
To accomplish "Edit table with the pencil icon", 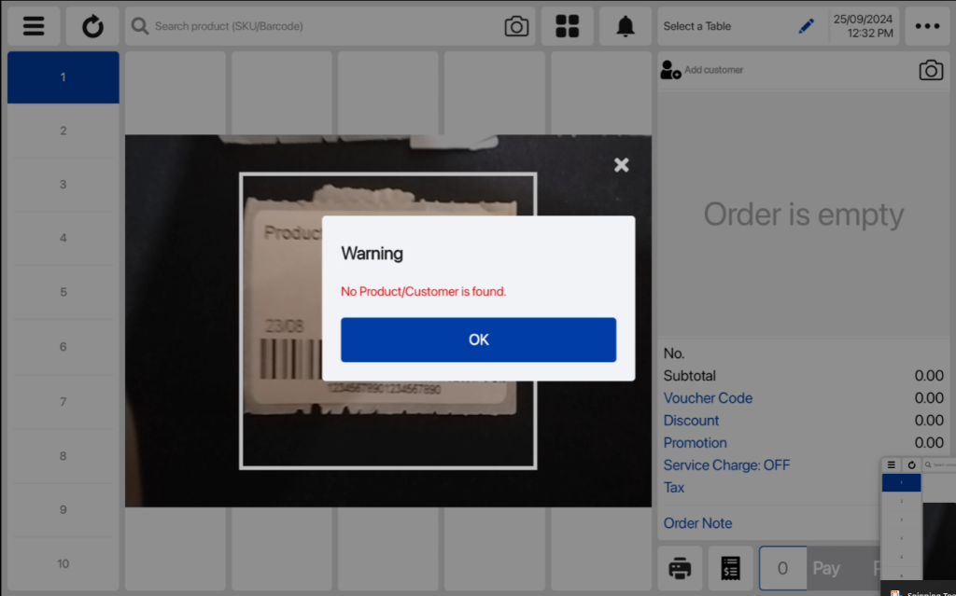I will pyautogui.click(x=806, y=26).
